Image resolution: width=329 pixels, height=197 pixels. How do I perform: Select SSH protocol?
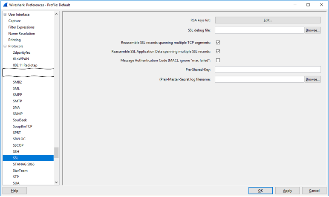[16, 151]
